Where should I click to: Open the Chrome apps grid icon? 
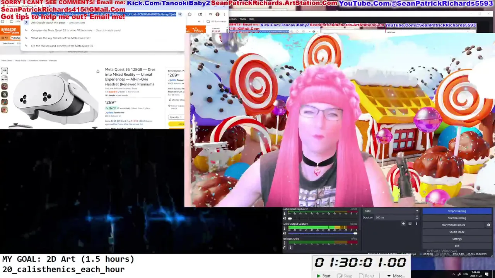click(x=3, y=21)
